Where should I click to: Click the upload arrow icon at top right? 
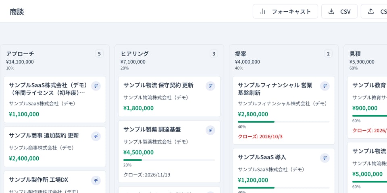coord(371,11)
